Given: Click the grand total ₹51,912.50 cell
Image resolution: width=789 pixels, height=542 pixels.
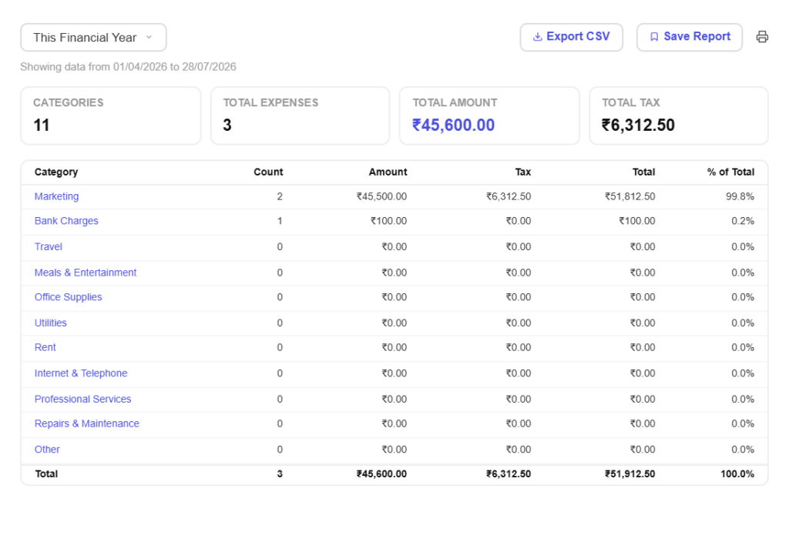Looking at the screenshot, I should click(x=630, y=473).
